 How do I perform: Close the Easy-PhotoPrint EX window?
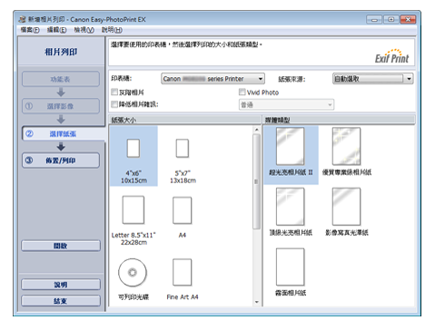[x=408, y=20]
